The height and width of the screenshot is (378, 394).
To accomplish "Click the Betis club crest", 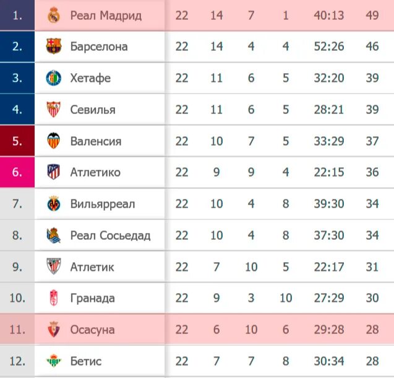I will (x=54, y=361).
